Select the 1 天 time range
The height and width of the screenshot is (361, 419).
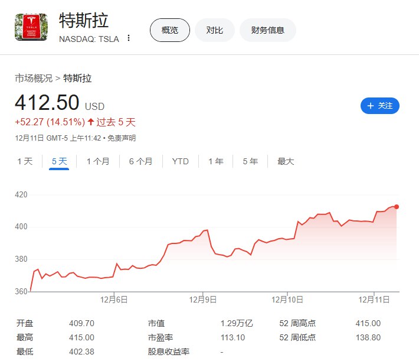(x=25, y=161)
